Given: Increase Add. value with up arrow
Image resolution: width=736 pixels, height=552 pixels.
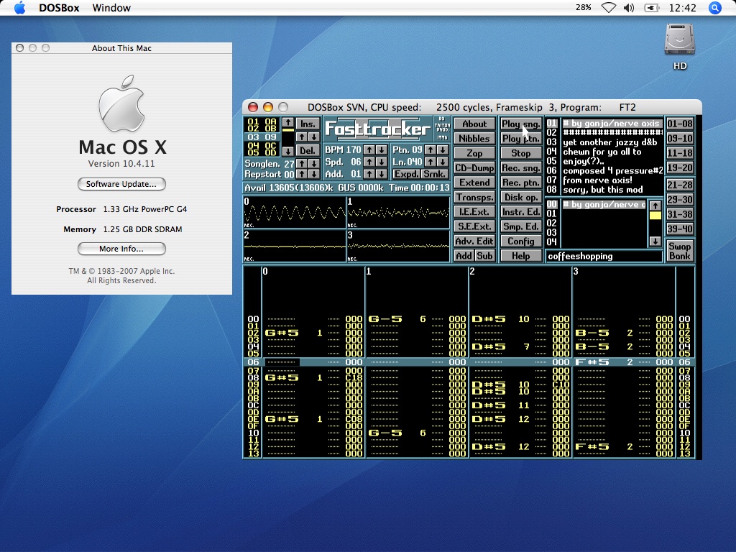Looking at the screenshot, I should (369, 174).
